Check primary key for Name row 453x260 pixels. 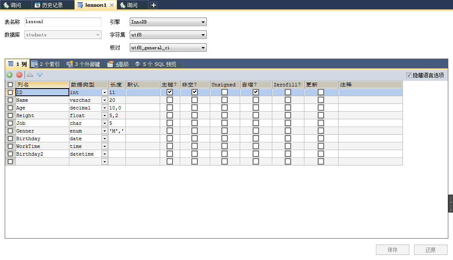170,100
